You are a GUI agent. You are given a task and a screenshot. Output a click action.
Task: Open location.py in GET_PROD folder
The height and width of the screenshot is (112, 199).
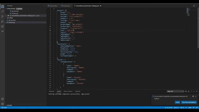12,22
